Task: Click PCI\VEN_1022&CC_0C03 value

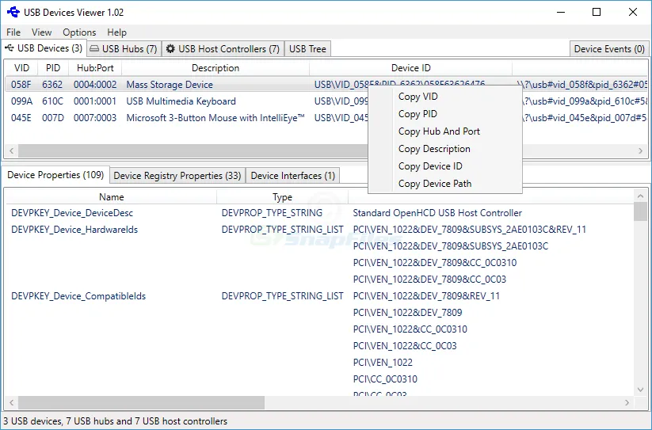Action: [405, 345]
